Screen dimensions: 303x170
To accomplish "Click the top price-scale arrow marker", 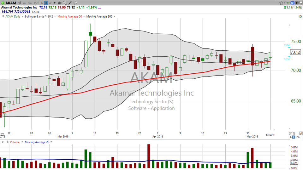I will (289, 25).
